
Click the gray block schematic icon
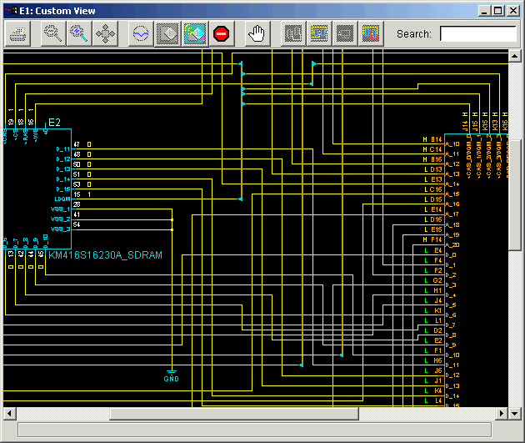pyautogui.click(x=345, y=34)
